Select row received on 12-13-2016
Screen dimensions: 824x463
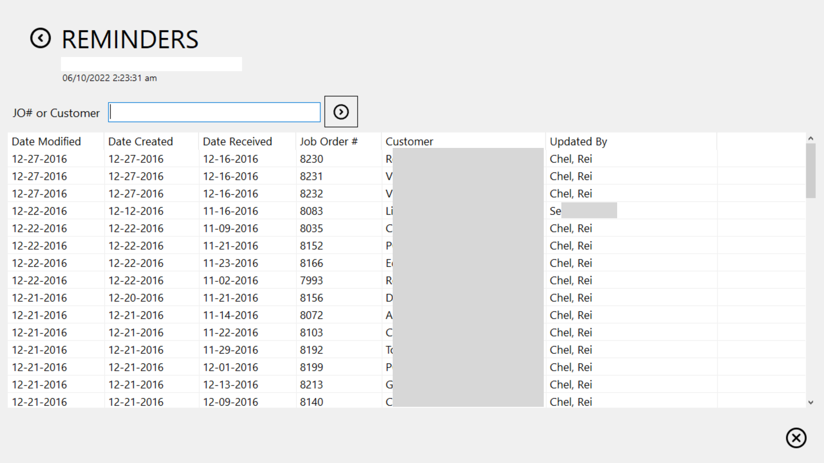click(x=230, y=385)
